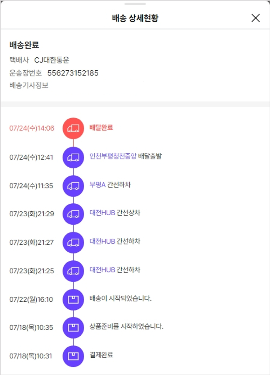Click the truck icon at 07/23 21:25
This screenshot has width=270, height=375.
73,271
